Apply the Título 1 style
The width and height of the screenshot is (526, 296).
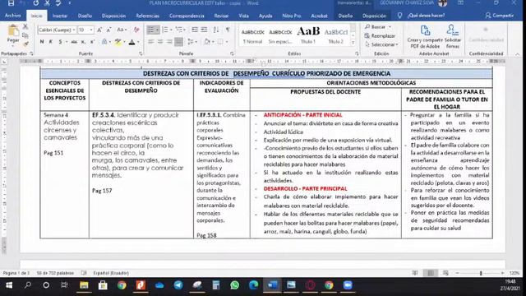308,35
